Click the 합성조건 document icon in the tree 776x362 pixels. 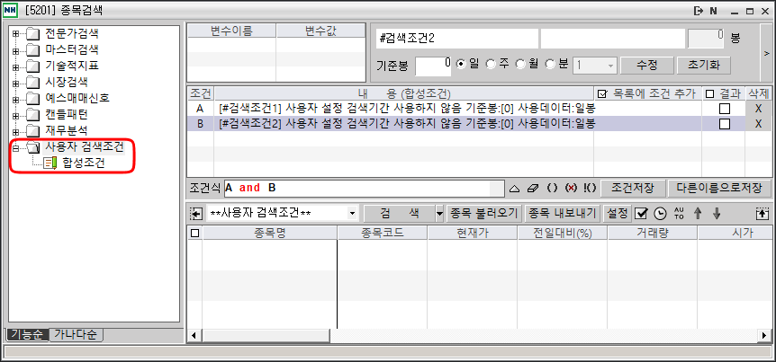coord(50,163)
